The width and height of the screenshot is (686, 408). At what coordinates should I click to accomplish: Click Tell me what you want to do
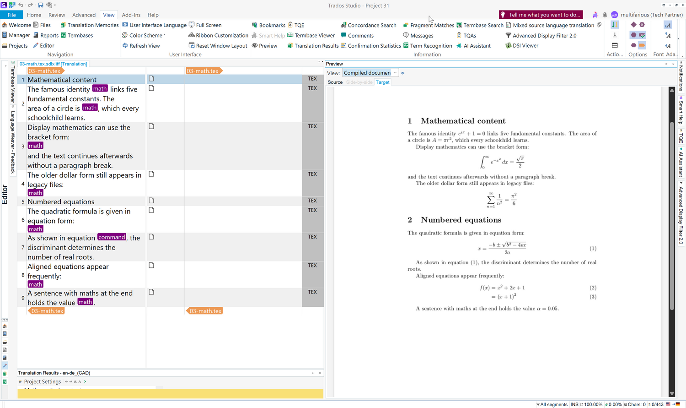point(541,15)
